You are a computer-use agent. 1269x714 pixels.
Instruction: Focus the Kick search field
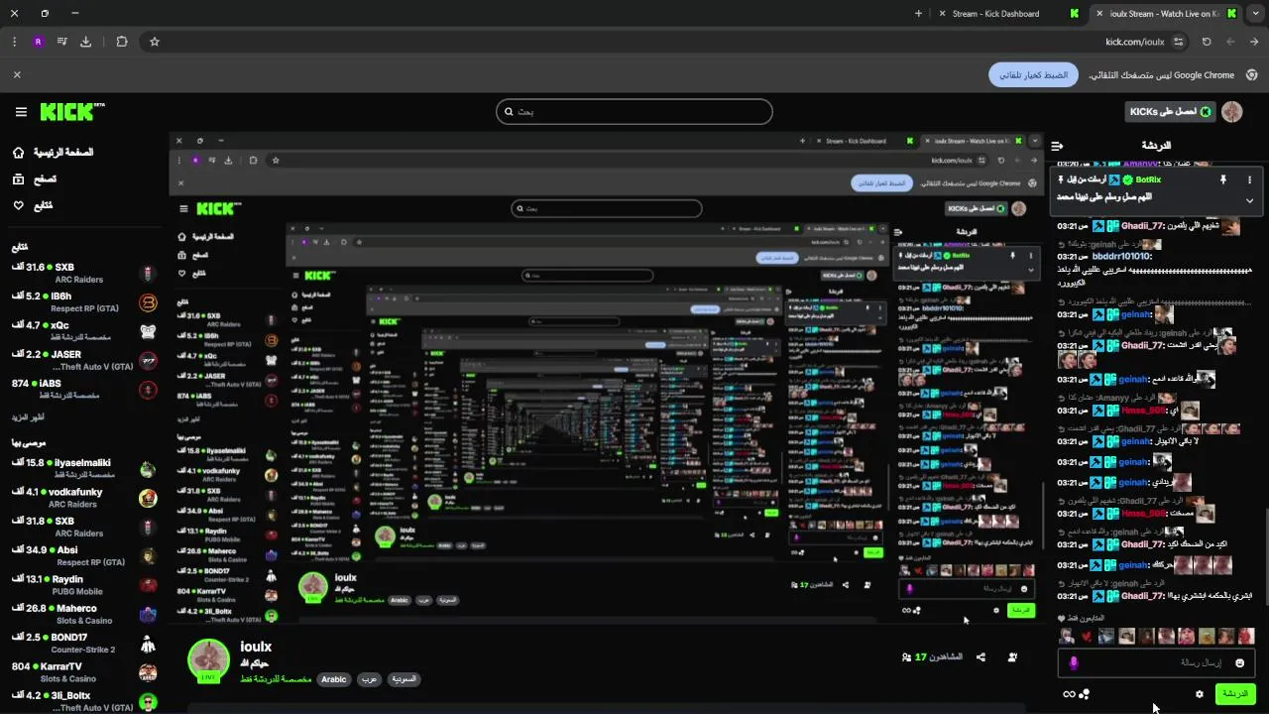pyautogui.click(x=634, y=112)
